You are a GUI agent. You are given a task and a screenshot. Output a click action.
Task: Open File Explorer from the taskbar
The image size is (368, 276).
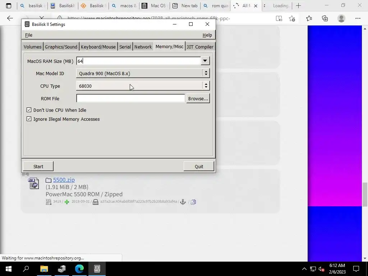(x=44, y=269)
